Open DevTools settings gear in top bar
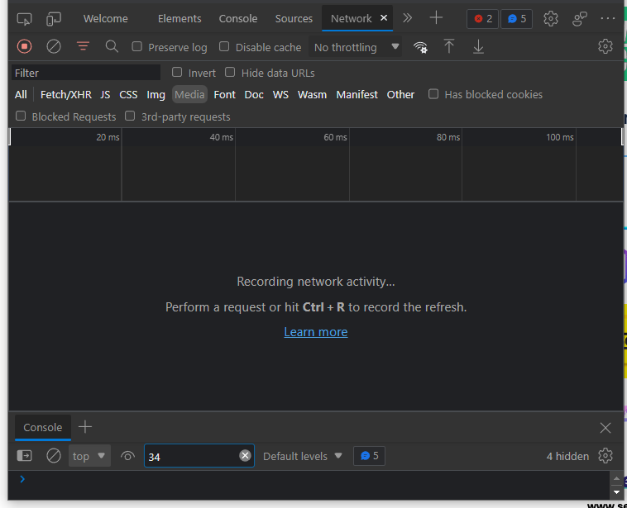The width and height of the screenshot is (627, 508). (551, 18)
